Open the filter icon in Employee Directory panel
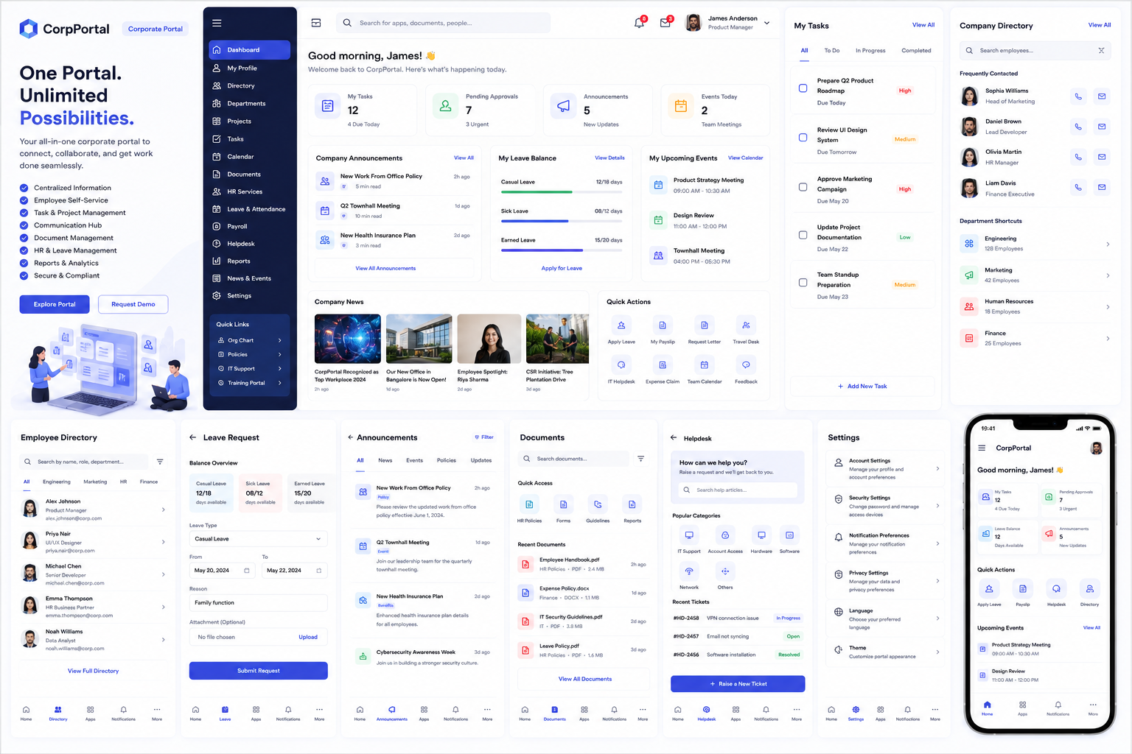The width and height of the screenshot is (1132, 754). [x=160, y=462]
